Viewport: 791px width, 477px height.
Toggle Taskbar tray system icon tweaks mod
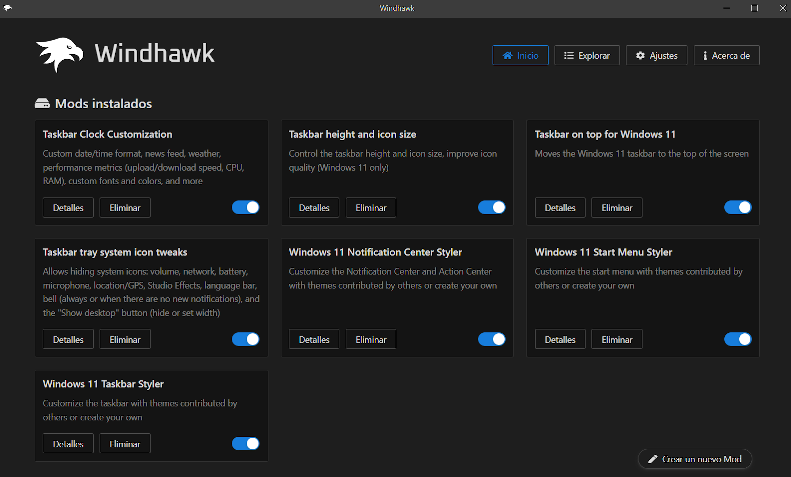tap(246, 339)
